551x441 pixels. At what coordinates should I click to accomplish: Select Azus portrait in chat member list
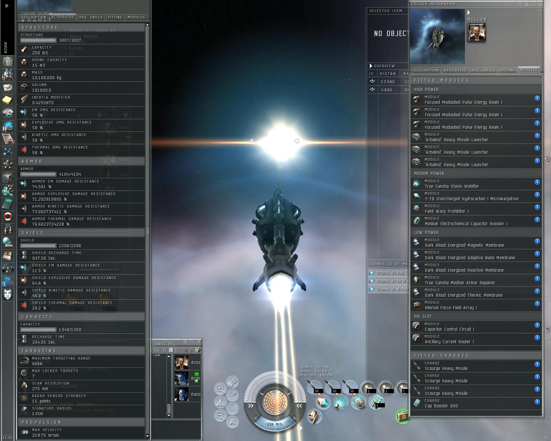(182, 362)
